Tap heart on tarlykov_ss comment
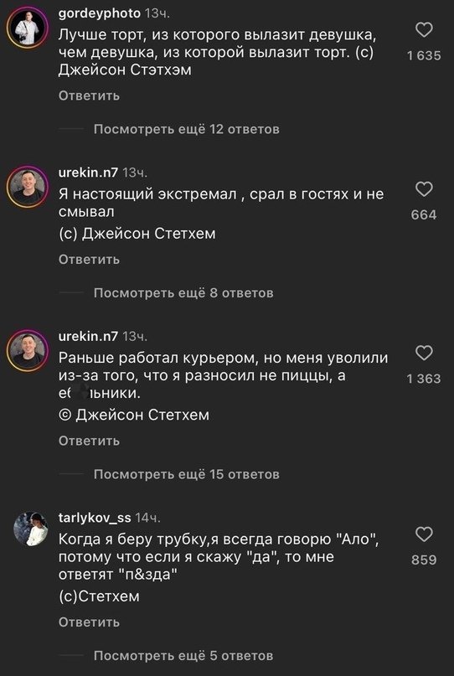This screenshot has height=676, width=454. pos(424,534)
